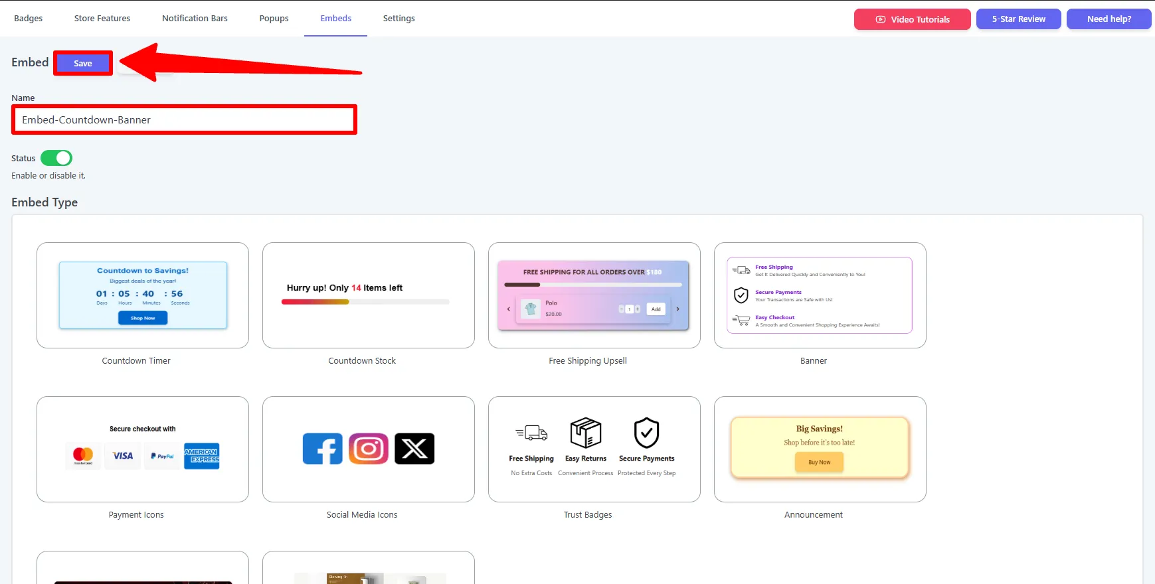Select the Announcement embed card
The height and width of the screenshot is (584, 1155).
coord(820,449)
